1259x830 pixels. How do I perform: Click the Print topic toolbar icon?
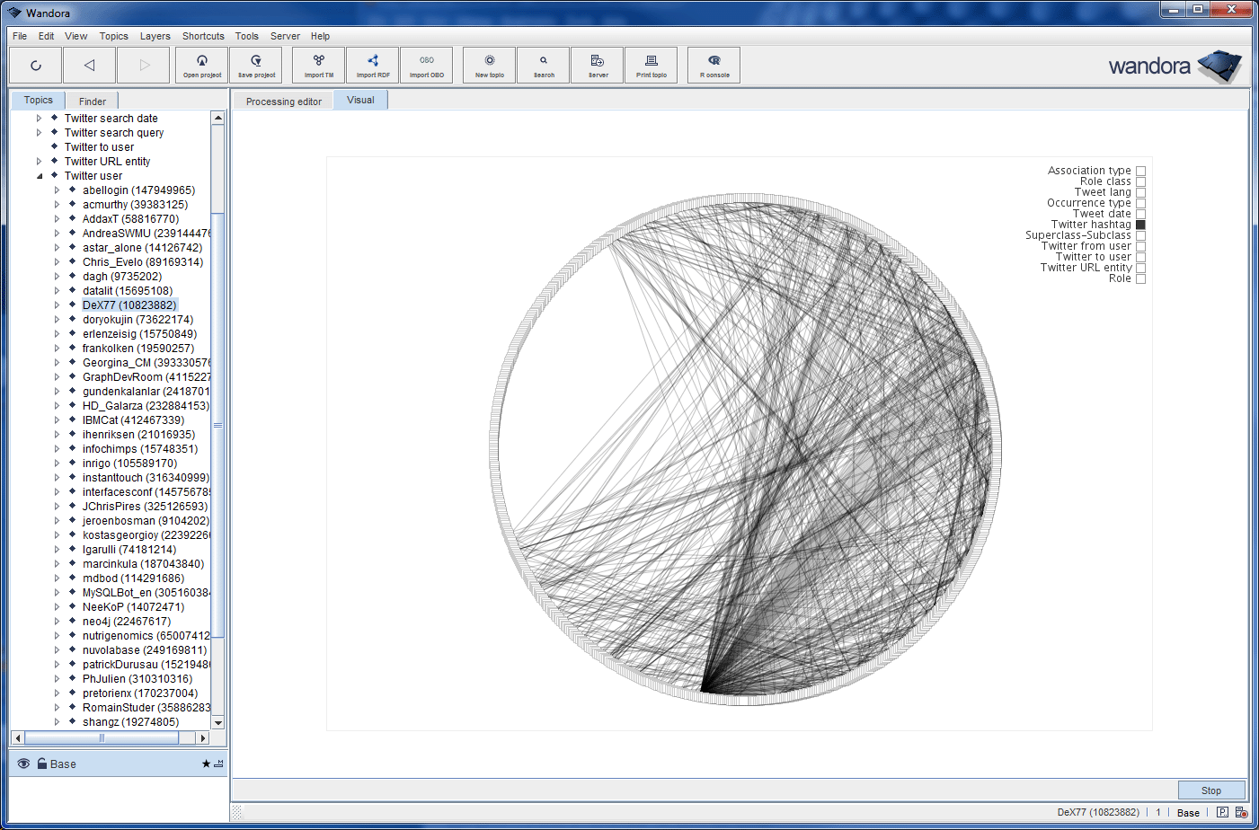[x=651, y=65]
